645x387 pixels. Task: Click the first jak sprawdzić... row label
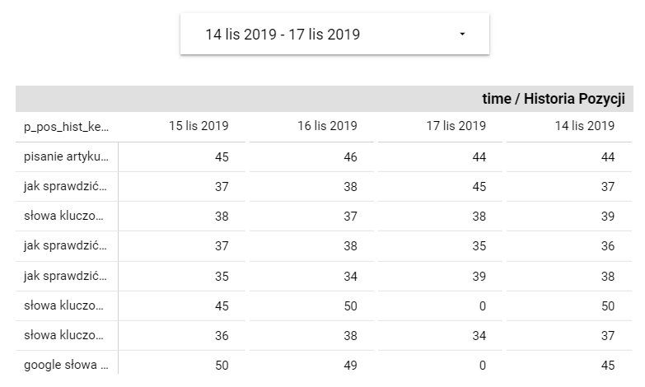(65, 186)
